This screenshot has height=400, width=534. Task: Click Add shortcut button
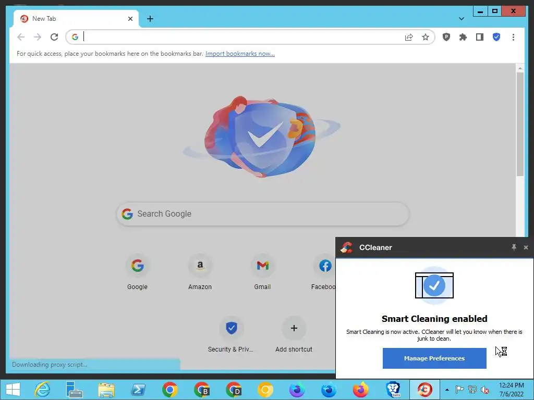point(294,334)
